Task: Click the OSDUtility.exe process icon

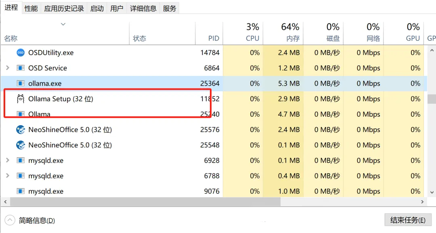Action: click(21, 52)
